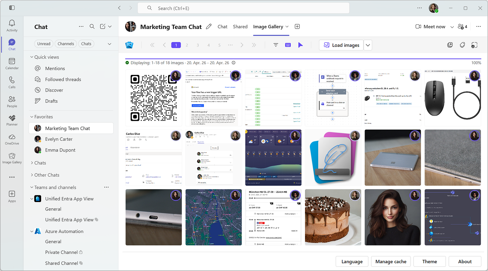Click the image loading progress bar
The height and width of the screenshot is (271, 488).
pos(303,59)
